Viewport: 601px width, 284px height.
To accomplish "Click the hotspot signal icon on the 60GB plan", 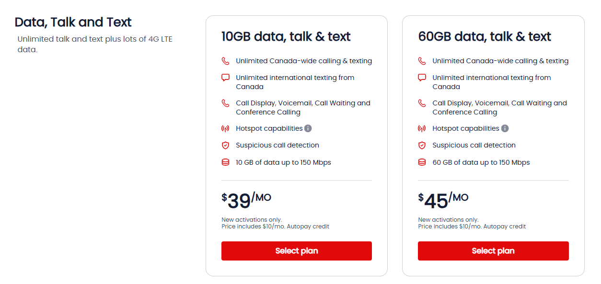I will click(422, 128).
